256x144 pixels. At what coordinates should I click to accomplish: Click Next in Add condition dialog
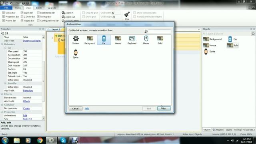pyautogui.click(x=164, y=108)
